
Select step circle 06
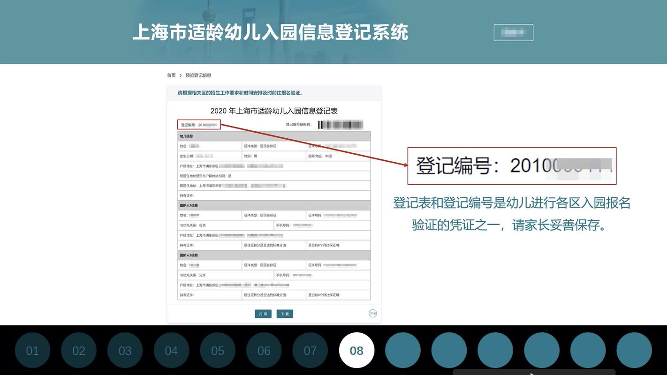(x=264, y=350)
